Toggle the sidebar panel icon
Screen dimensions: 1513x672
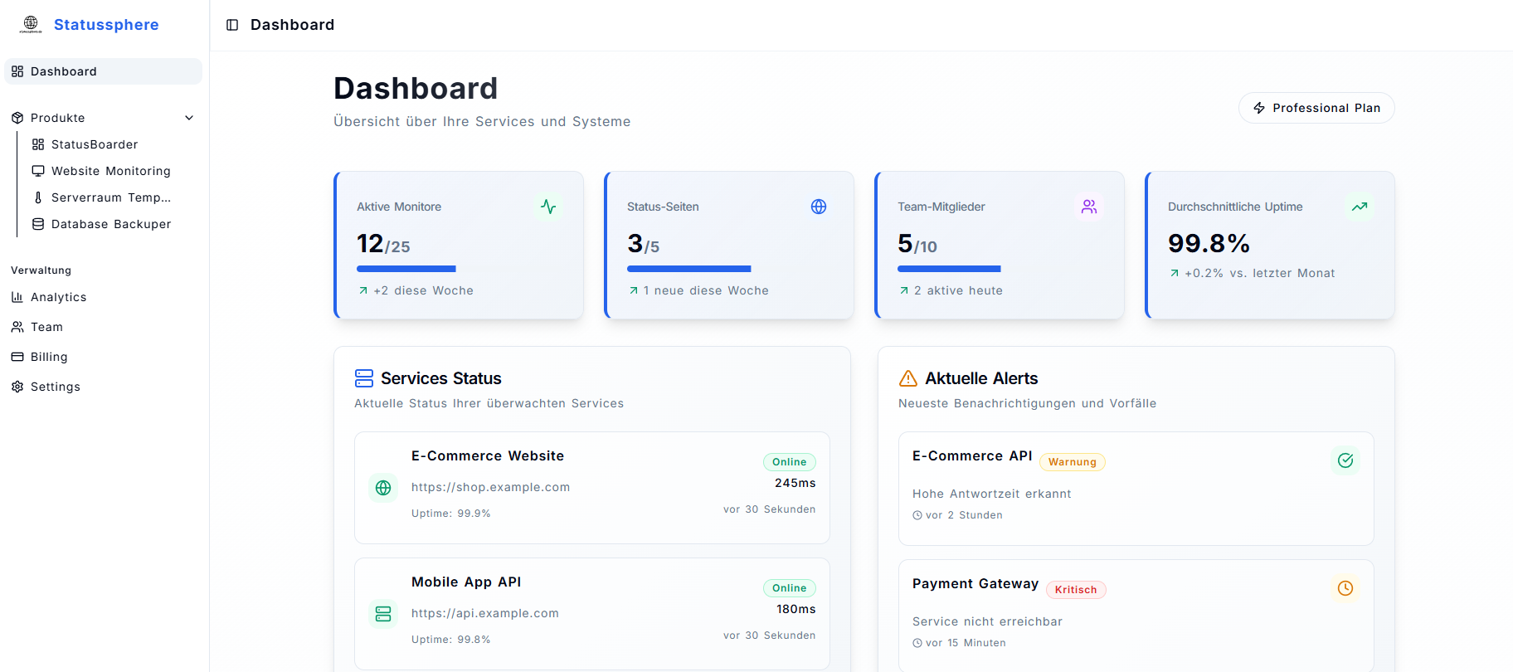coord(232,25)
